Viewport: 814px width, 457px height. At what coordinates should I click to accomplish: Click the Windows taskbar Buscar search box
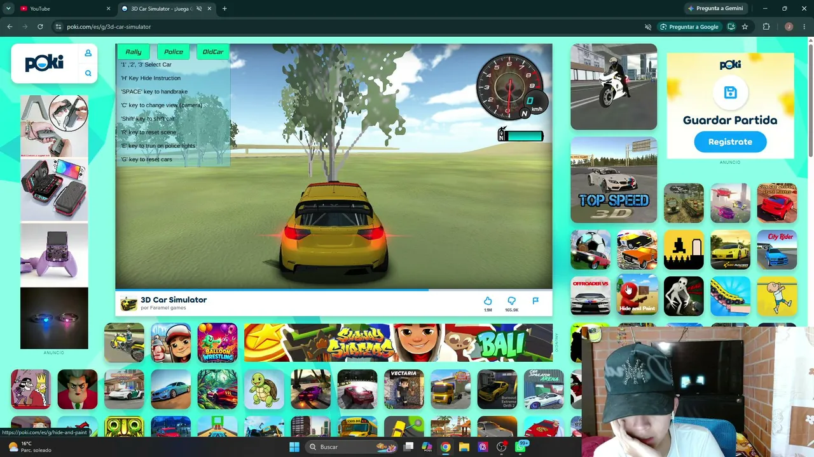pos(350,447)
